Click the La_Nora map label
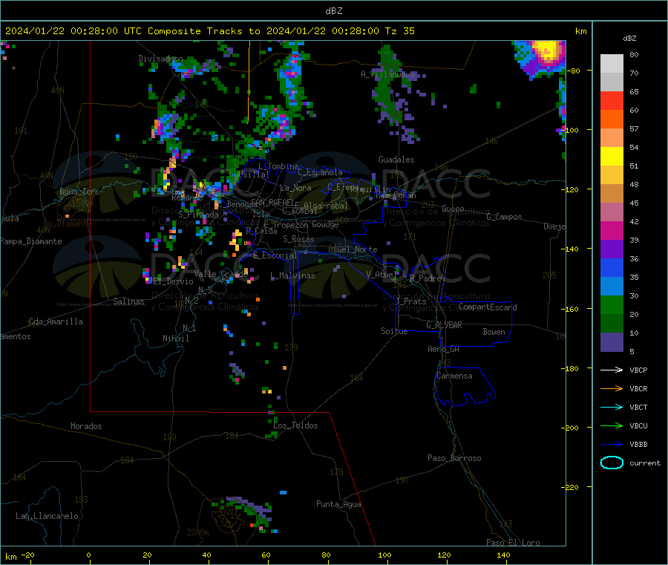The image size is (668, 565). coord(295,188)
